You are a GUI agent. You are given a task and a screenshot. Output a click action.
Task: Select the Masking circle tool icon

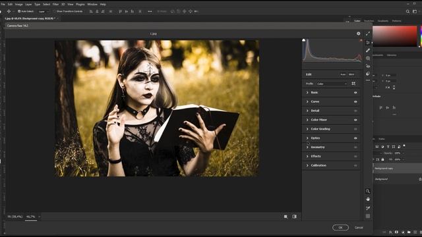pyautogui.click(x=368, y=59)
